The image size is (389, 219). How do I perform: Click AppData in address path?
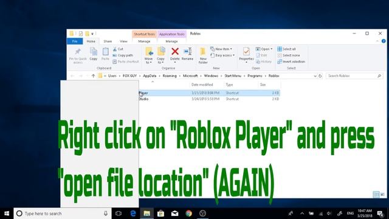150,76
